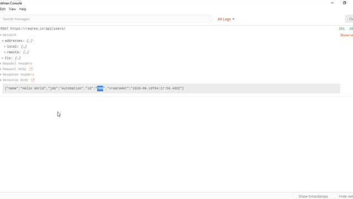Image resolution: width=353 pixels, height=199 pixels.
Task: Open the Edit menu
Action: coord(3,9)
